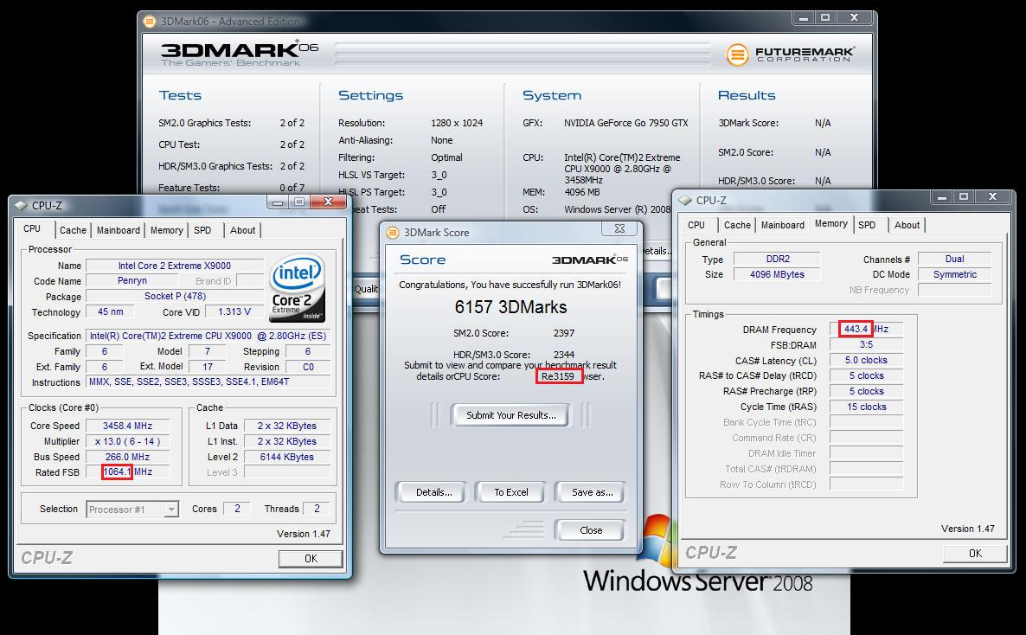Image resolution: width=1026 pixels, height=635 pixels.
Task: Click the Instructions field listing MMX, SSE
Action: coord(208,382)
